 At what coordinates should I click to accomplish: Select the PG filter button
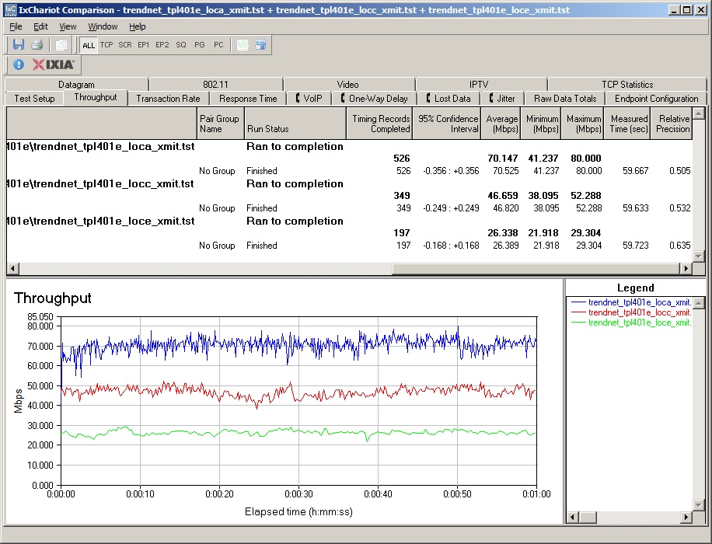199,45
